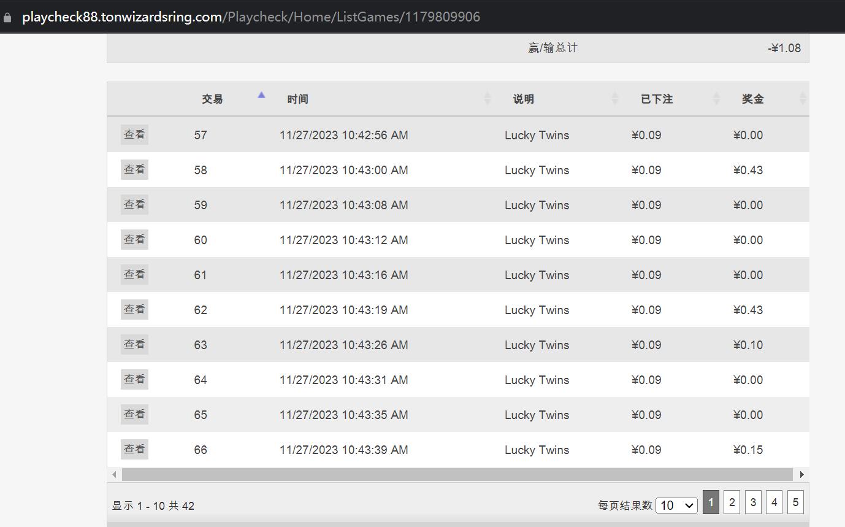Click the horizontal table scrollbar track
This screenshot has height=527, width=845.
coord(457,474)
